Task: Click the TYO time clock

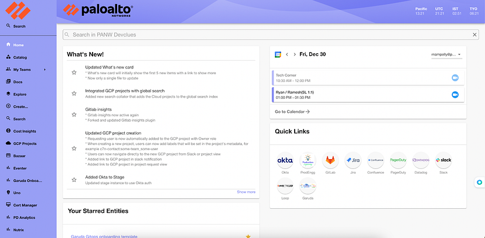Action: pos(473,11)
